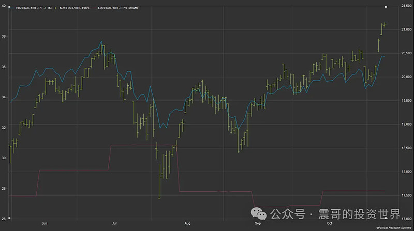The width and height of the screenshot is (414, 231).
Task: Click the 40 value on the left axis
Action: (x=4, y=6)
